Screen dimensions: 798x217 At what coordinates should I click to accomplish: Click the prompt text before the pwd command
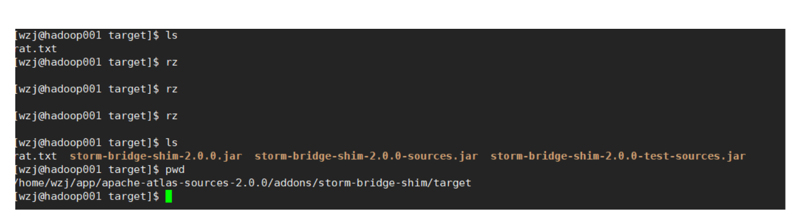(87, 170)
